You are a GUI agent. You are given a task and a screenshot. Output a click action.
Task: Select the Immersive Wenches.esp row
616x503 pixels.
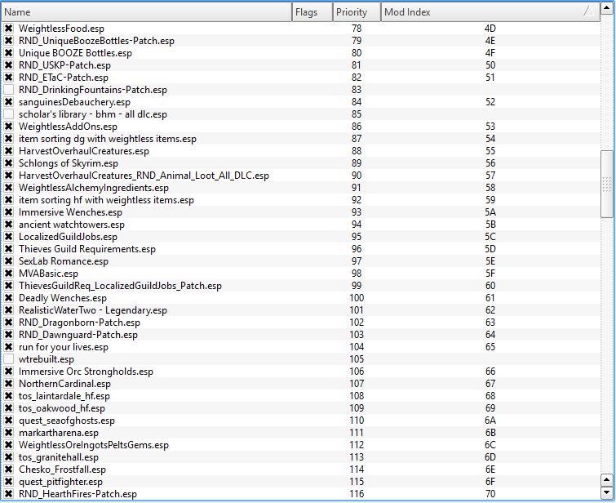click(x=70, y=212)
